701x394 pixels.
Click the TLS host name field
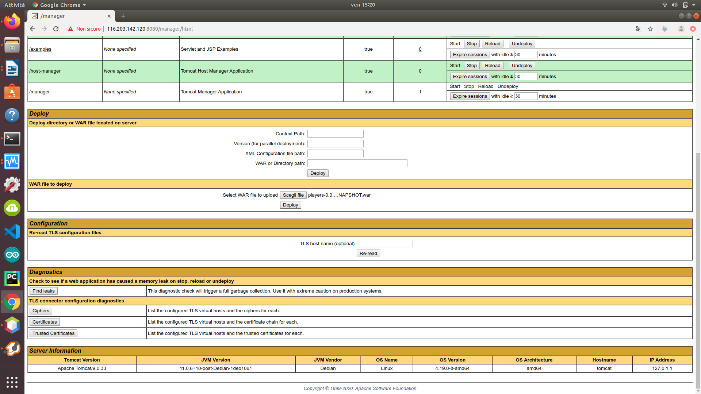(x=385, y=244)
